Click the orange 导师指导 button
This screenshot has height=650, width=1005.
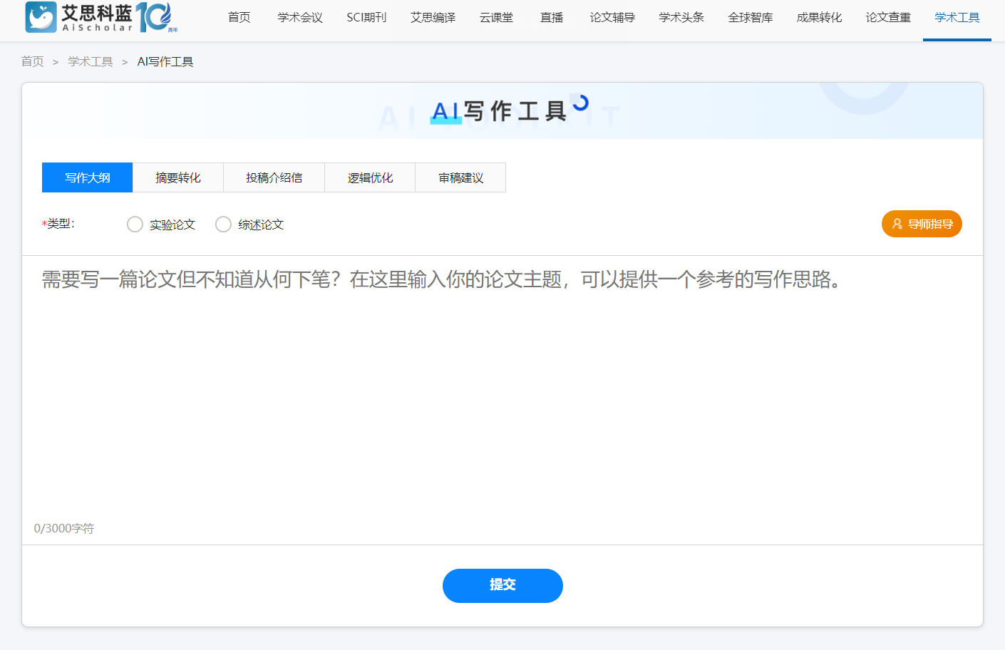coord(922,224)
